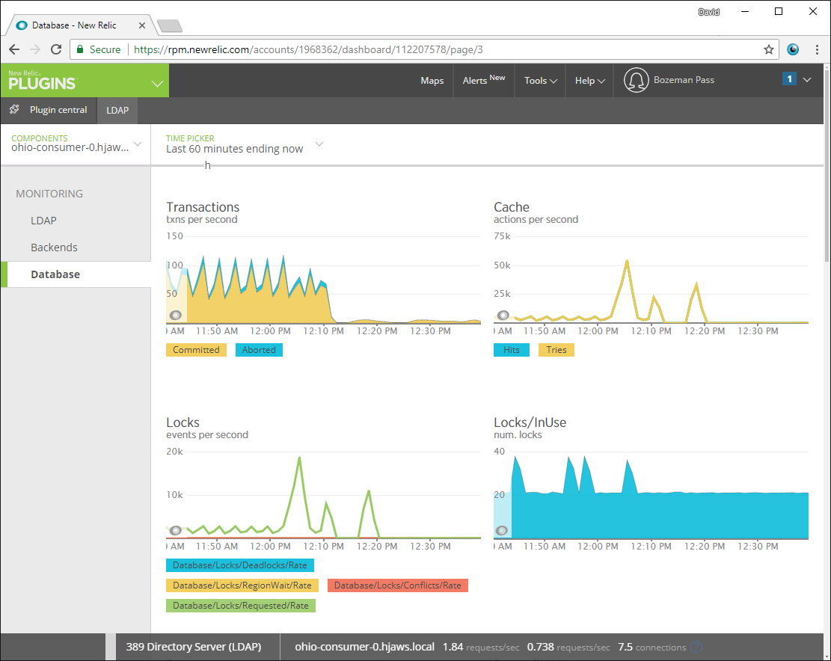Viewport: 831px width, 661px height.
Task: Click the page vertical scrollbar
Action: point(827,165)
